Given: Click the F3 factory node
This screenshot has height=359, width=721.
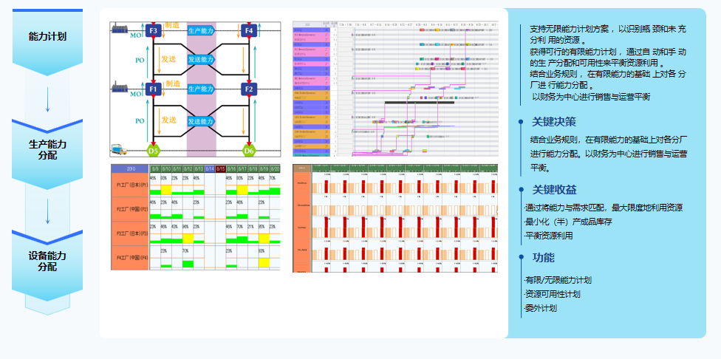Looking at the screenshot, I should [153, 31].
